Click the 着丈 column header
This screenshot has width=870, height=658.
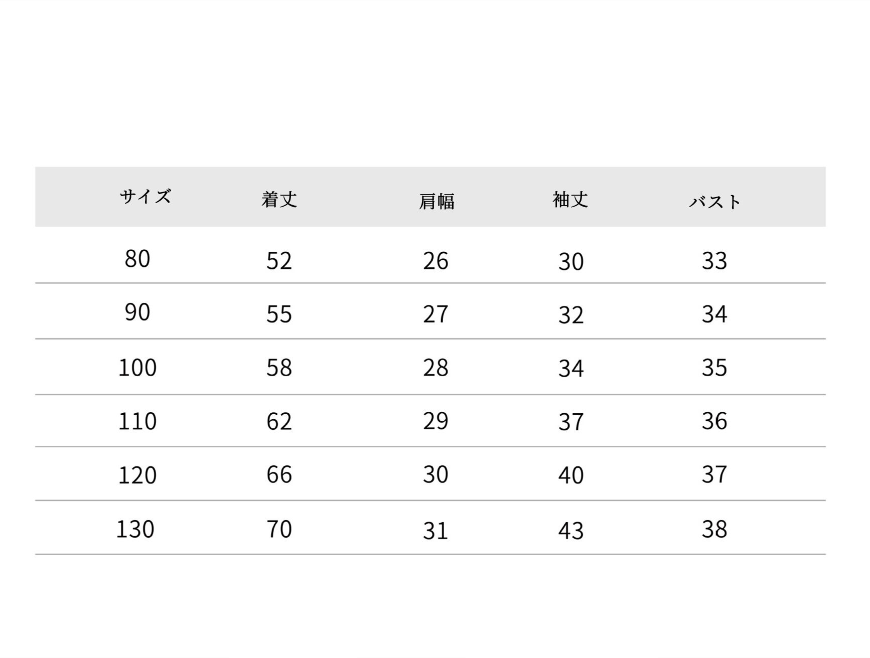(x=279, y=200)
